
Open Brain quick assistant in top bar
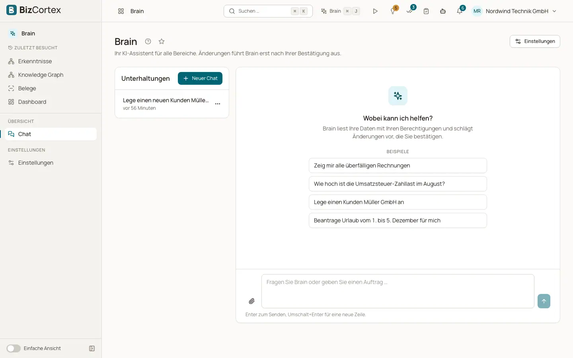tap(340, 11)
